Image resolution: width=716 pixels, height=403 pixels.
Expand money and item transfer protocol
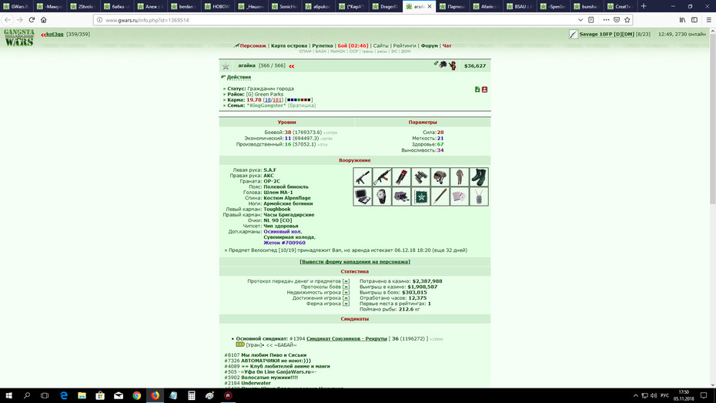[x=346, y=281]
